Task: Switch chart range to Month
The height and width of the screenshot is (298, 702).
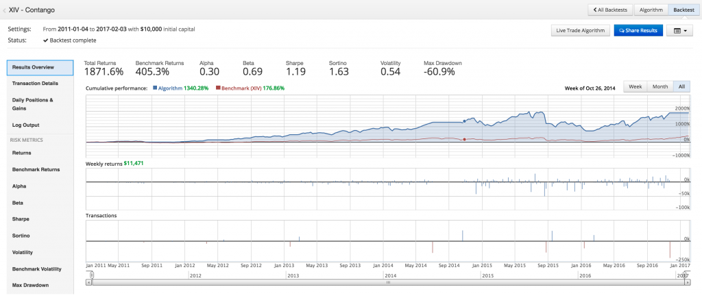Action: pos(659,87)
